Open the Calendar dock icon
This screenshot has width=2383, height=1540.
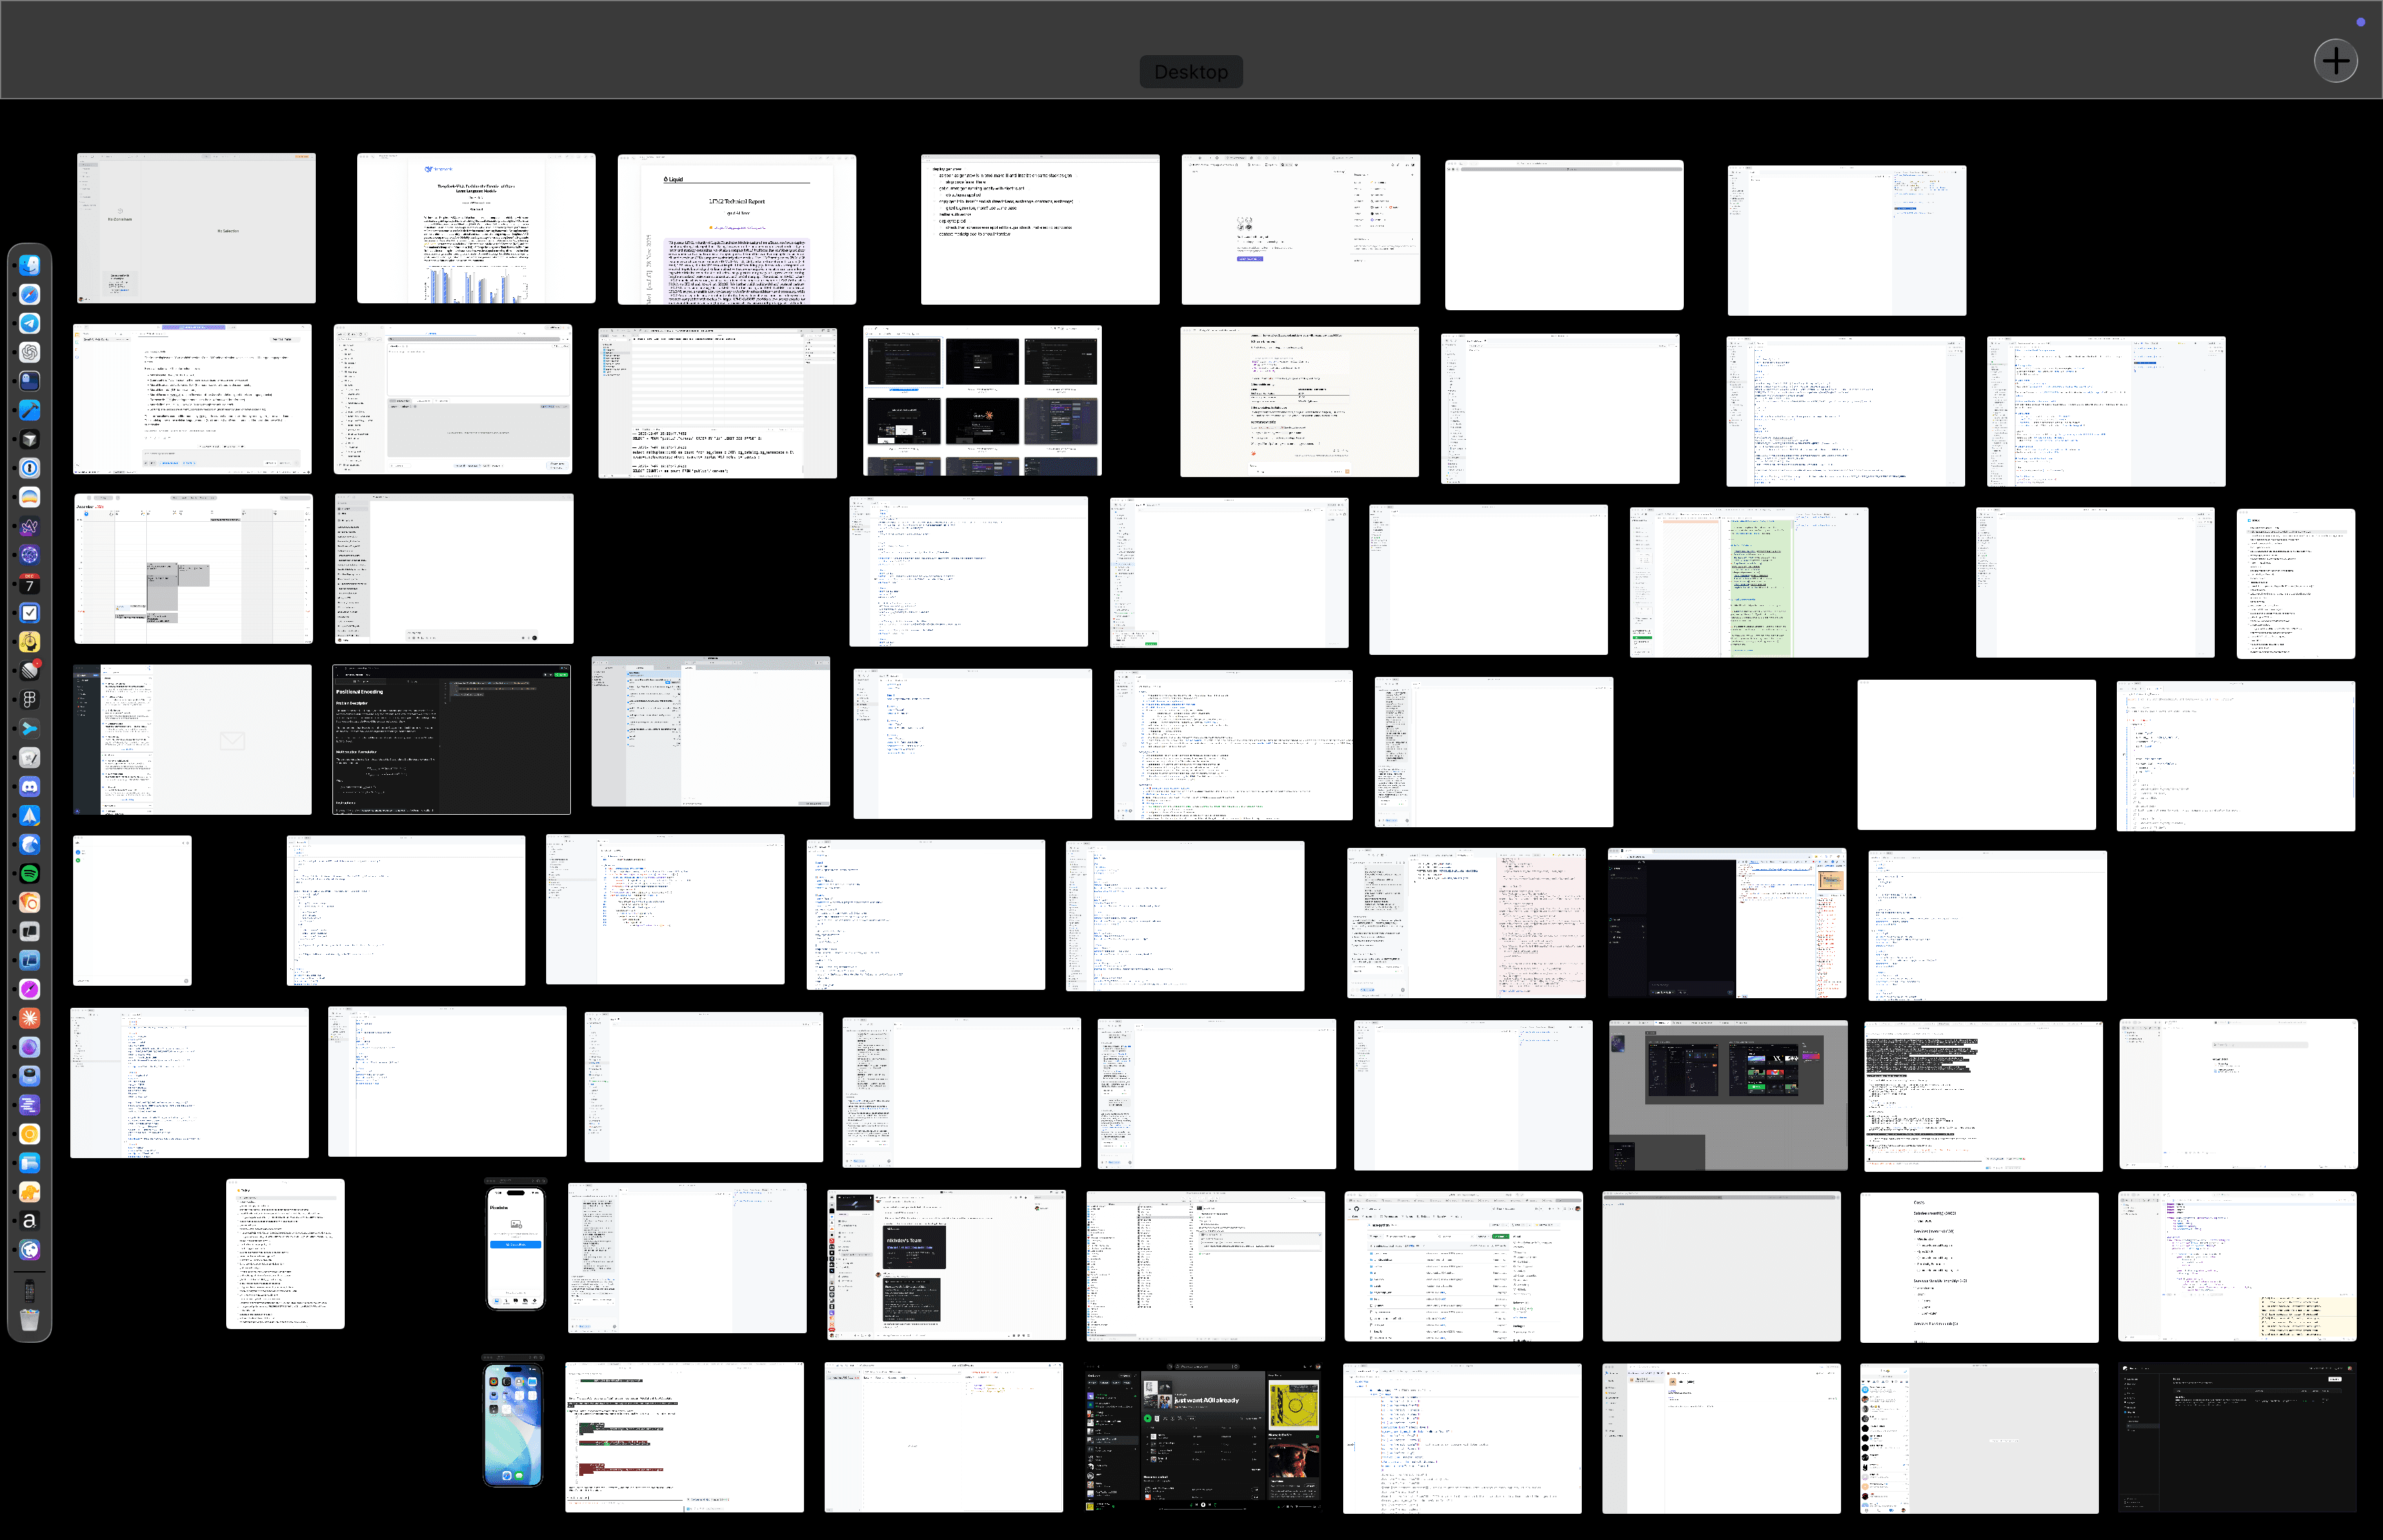click(x=30, y=584)
